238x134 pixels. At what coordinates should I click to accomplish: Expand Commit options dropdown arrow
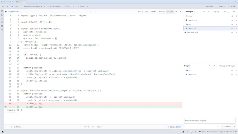tap(235, 126)
